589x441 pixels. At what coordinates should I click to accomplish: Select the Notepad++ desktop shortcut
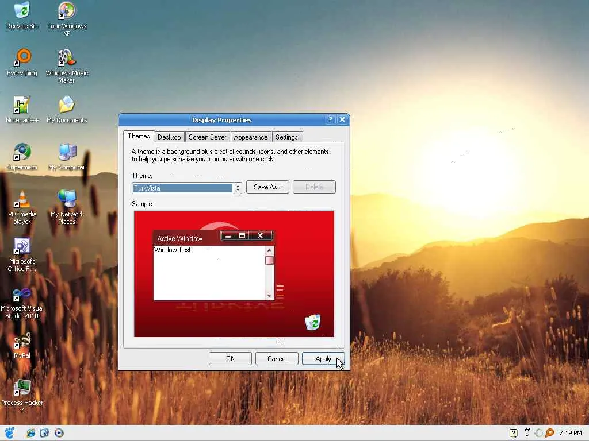[22, 110]
